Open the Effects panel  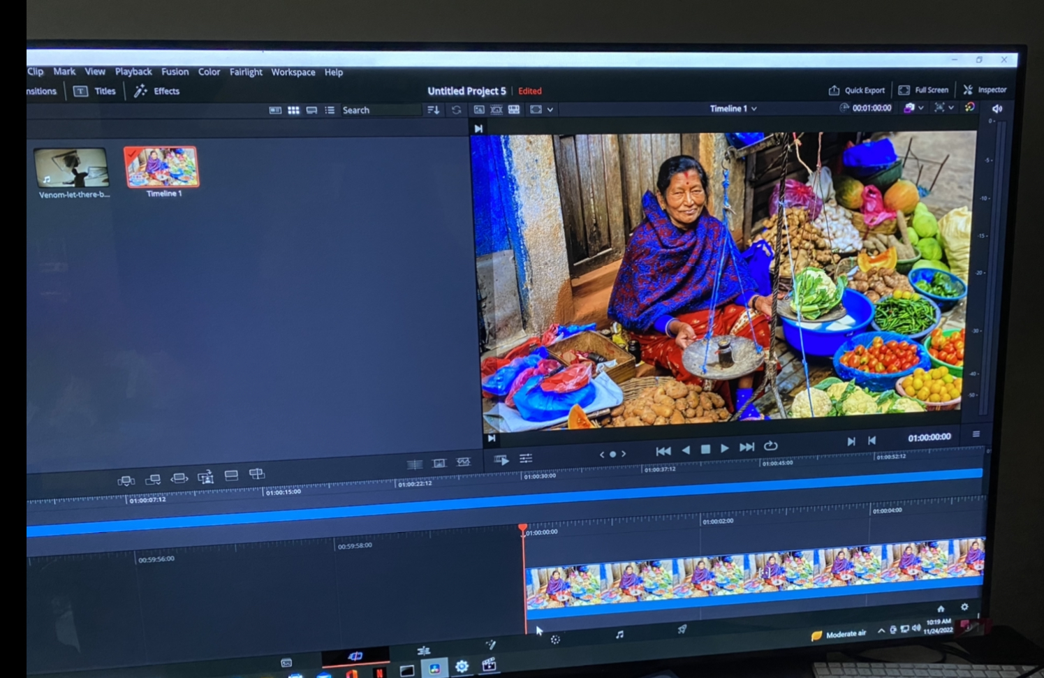point(157,91)
